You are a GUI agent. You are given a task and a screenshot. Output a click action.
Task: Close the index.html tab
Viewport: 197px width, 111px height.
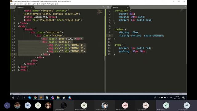(x=31, y=7)
